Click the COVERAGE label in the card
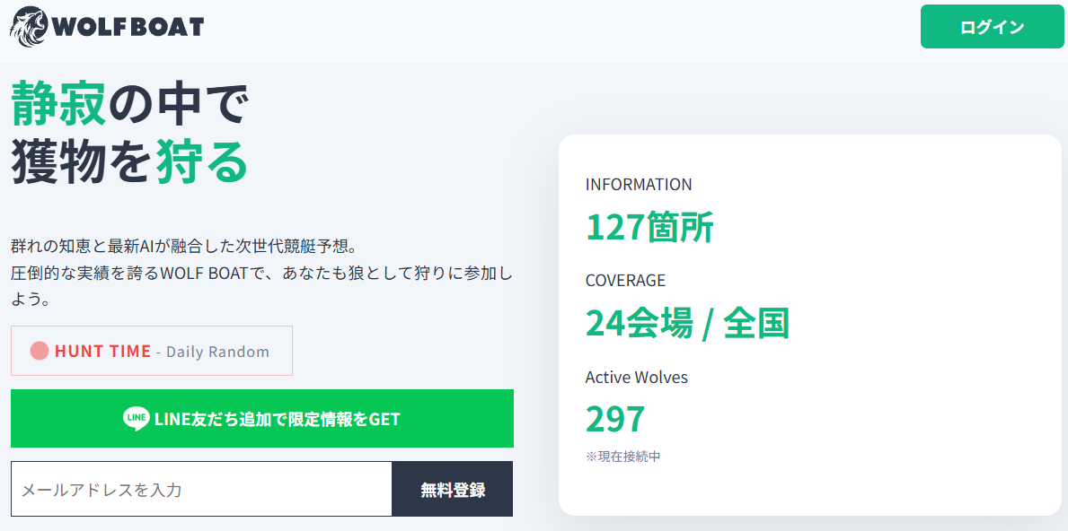The height and width of the screenshot is (531, 1068). point(625,280)
